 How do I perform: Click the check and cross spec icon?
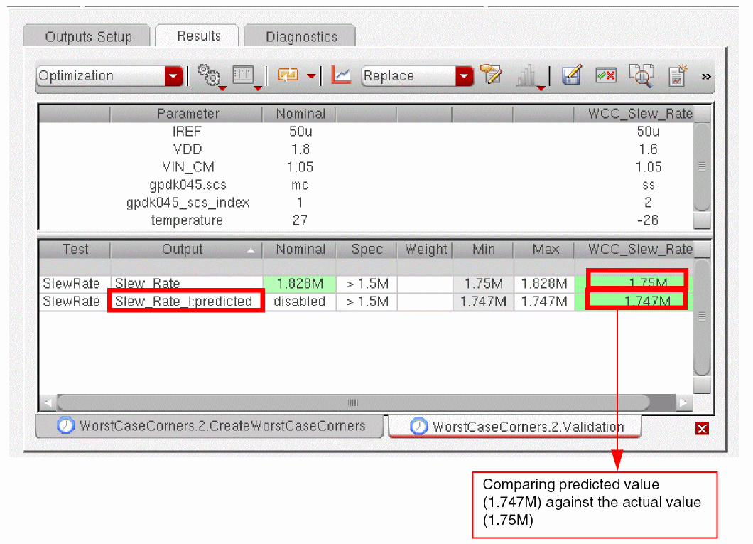(x=606, y=75)
